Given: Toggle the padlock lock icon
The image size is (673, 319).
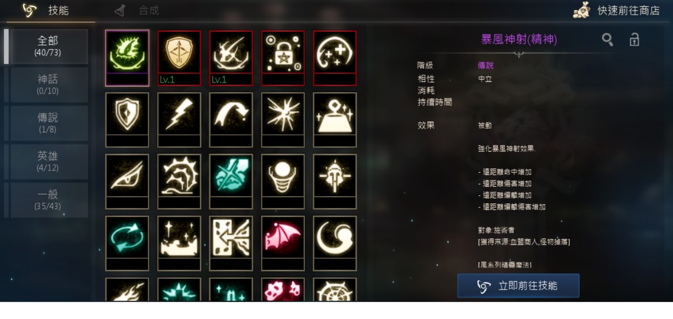Looking at the screenshot, I should pyautogui.click(x=635, y=40).
